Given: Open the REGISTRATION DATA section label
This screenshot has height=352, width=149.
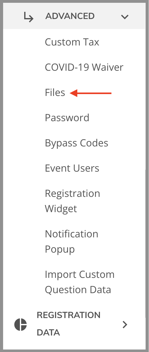Looking at the screenshot, I should pyautogui.click(x=69, y=323).
